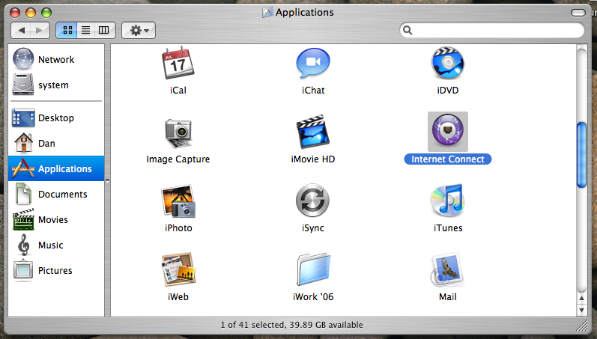Switch to list view mode
597x339 pixels.
click(x=85, y=31)
